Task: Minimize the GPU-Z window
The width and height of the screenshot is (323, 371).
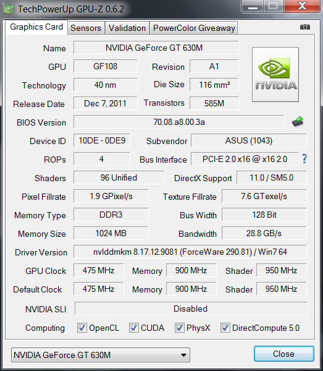Action: click(x=253, y=7)
